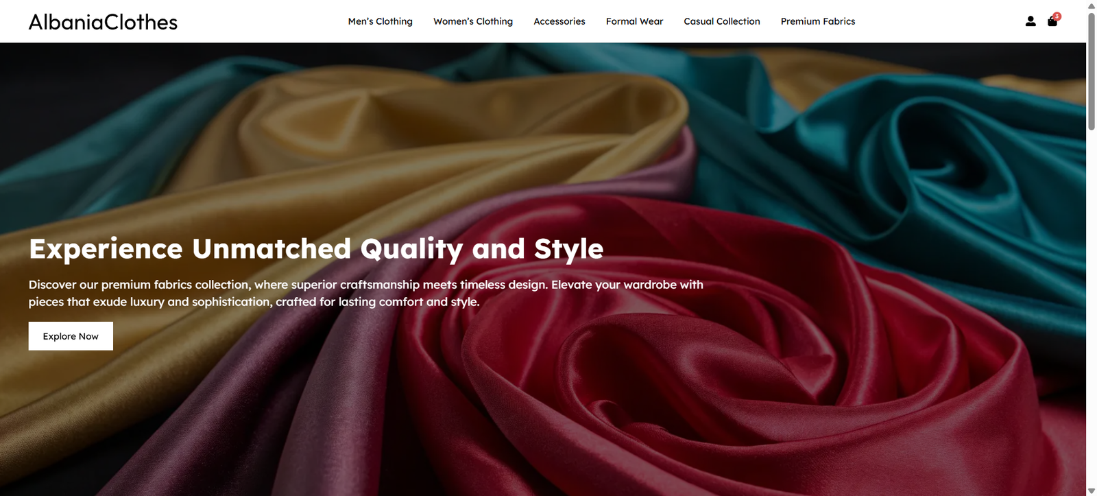This screenshot has height=496, width=1097.
Task: Visit the Premium Fabrics page
Action: [818, 21]
